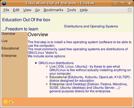
Task: Click the yellow home icon in footer
Action: tap(6, 101)
